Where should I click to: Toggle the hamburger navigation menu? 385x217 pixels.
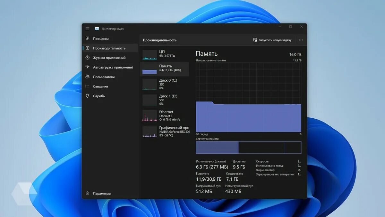(x=87, y=29)
